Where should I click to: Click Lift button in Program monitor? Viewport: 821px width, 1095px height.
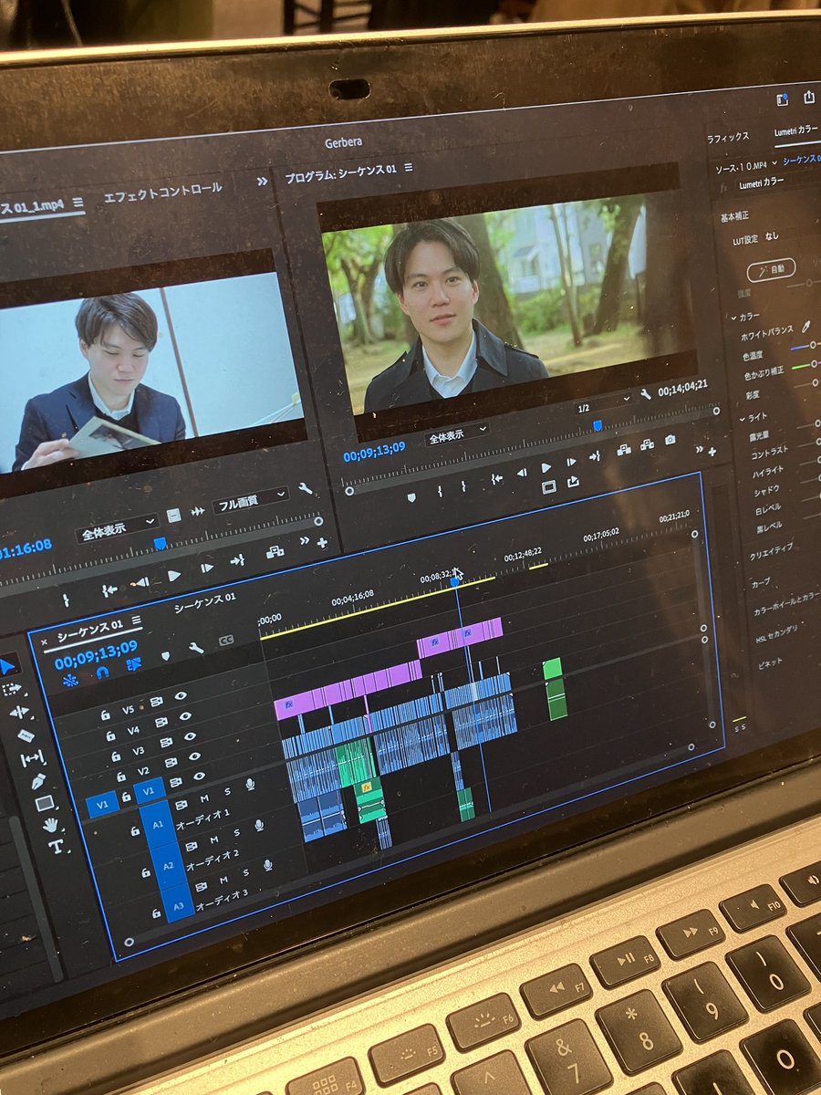624,449
